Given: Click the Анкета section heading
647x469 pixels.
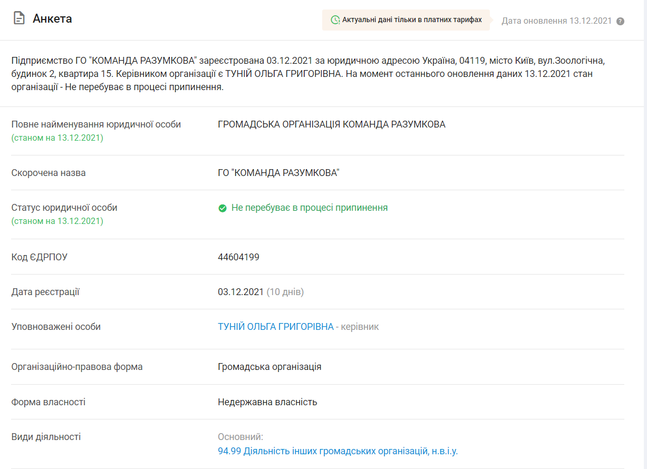Looking at the screenshot, I should point(52,19).
